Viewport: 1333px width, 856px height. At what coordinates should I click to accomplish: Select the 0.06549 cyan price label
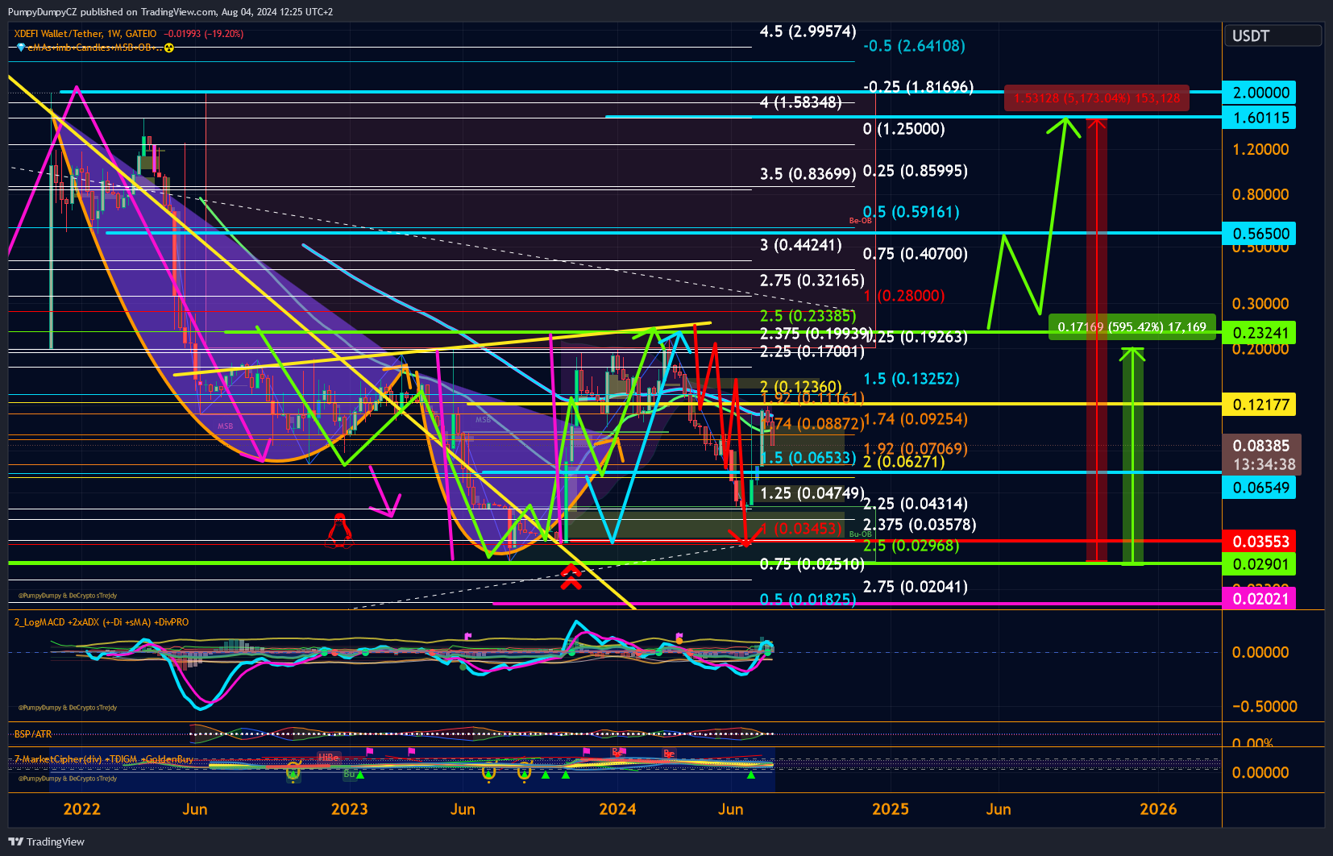[x=1260, y=488]
